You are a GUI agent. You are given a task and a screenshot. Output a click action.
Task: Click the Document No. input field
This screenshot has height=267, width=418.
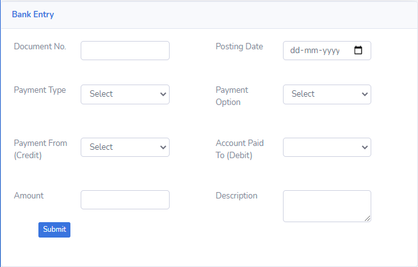[x=125, y=51]
